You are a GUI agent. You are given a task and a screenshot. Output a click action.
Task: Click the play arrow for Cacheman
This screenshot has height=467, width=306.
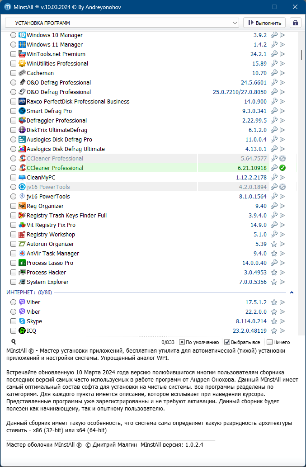(282, 73)
